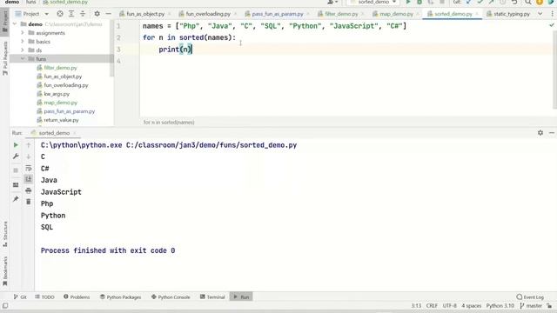Click the stop square in Run panel
This screenshot has width=557, height=313.
point(16,170)
